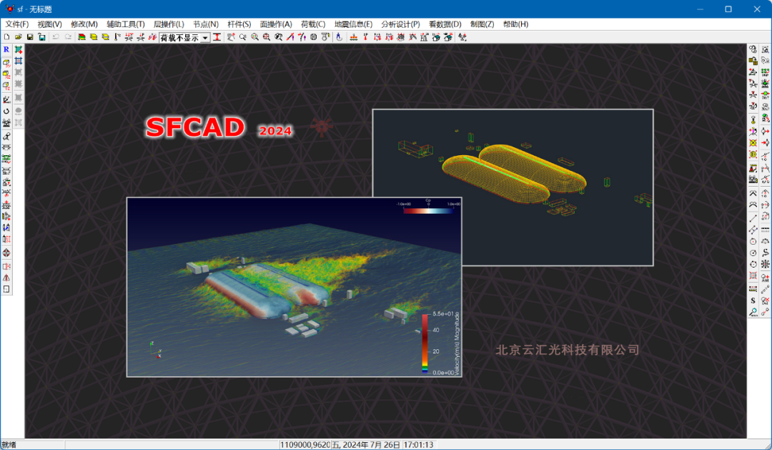Open the 文件(F) menu
This screenshot has width=772, height=450.
coord(17,24)
